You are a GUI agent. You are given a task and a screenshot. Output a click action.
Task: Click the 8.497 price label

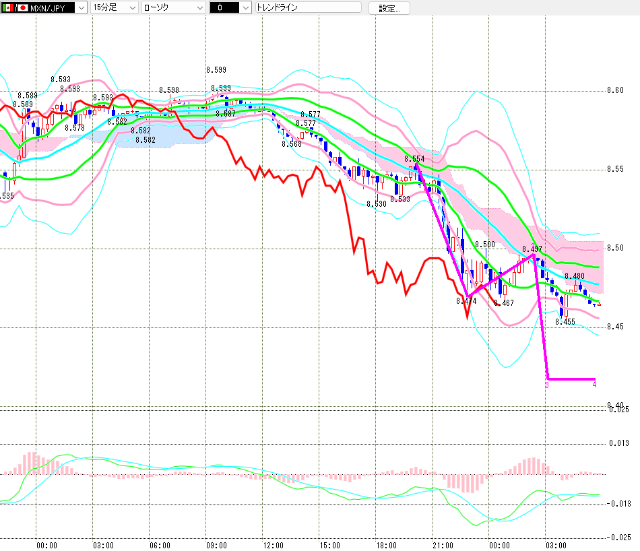point(532,249)
